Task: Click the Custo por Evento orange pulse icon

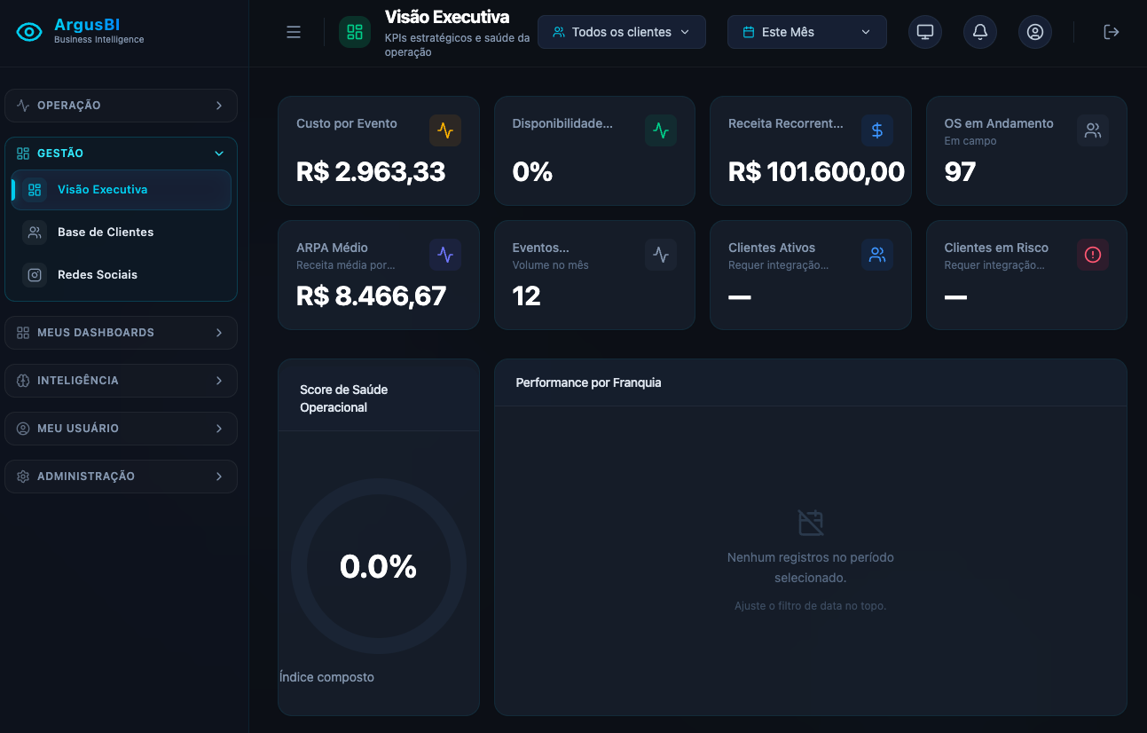Action: [x=445, y=130]
